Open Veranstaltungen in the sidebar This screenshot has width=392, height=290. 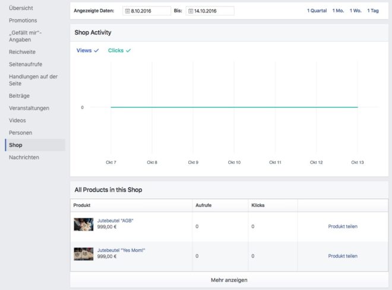(29, 108)
